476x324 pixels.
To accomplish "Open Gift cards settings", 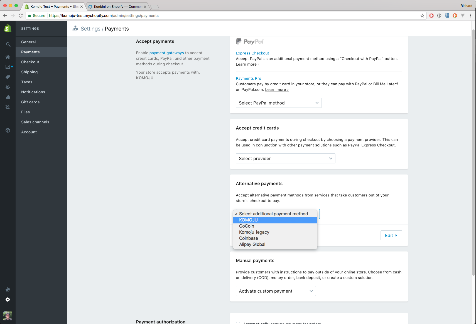I will coord(41,102).
